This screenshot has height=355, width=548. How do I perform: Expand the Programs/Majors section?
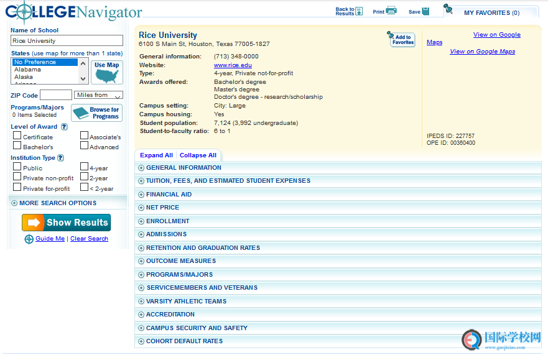pyautogui.click(x=338, y=275)
